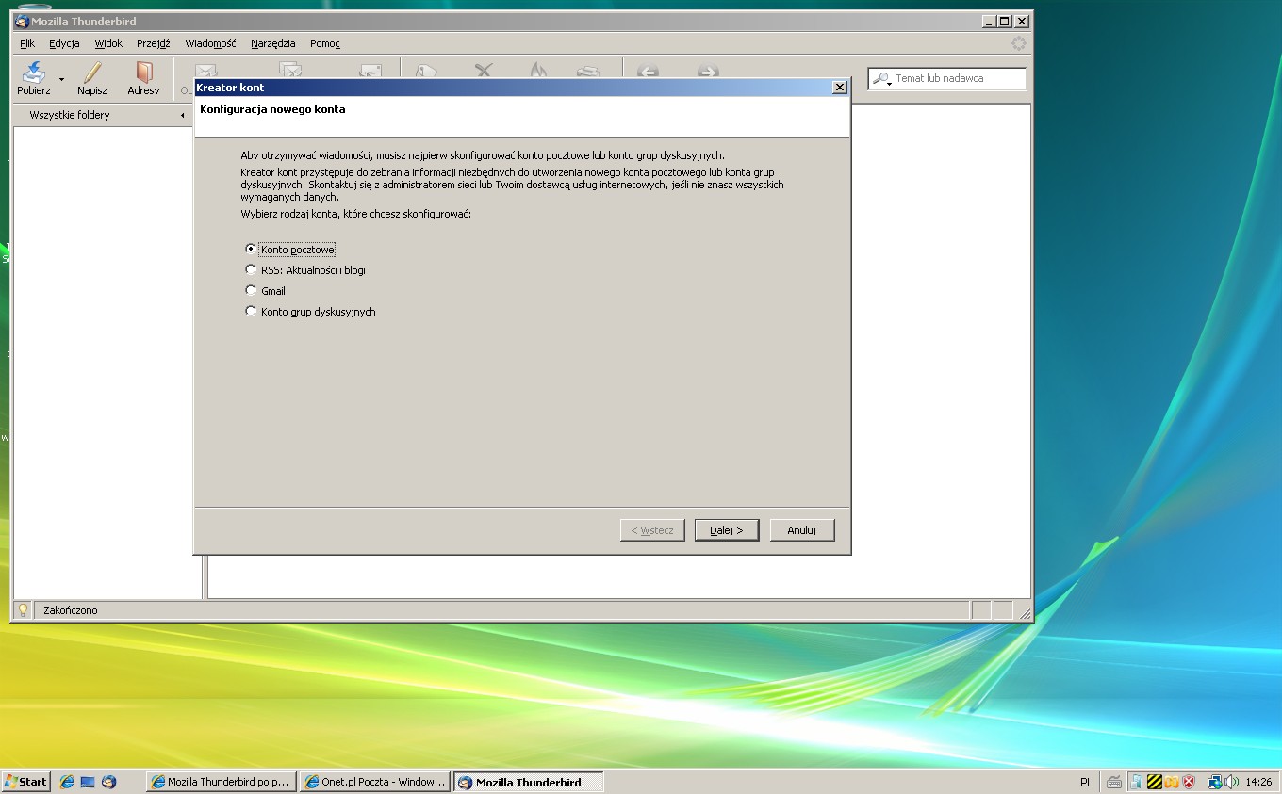Switch to 'Mozilla Thunderbird po p…' taskbar window

click(x=222, y=782)
